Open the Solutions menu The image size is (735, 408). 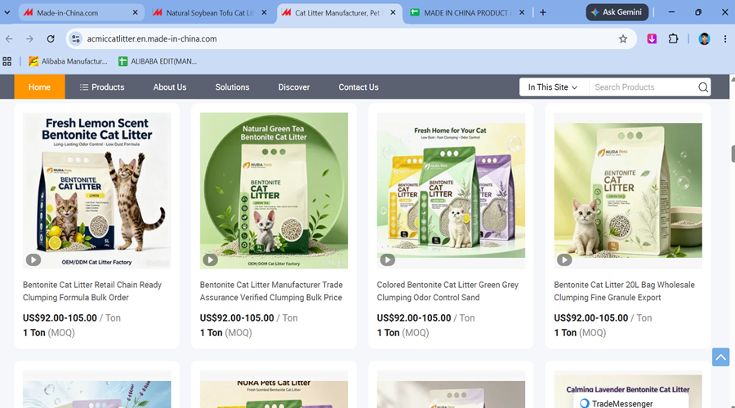click(232, 87)
